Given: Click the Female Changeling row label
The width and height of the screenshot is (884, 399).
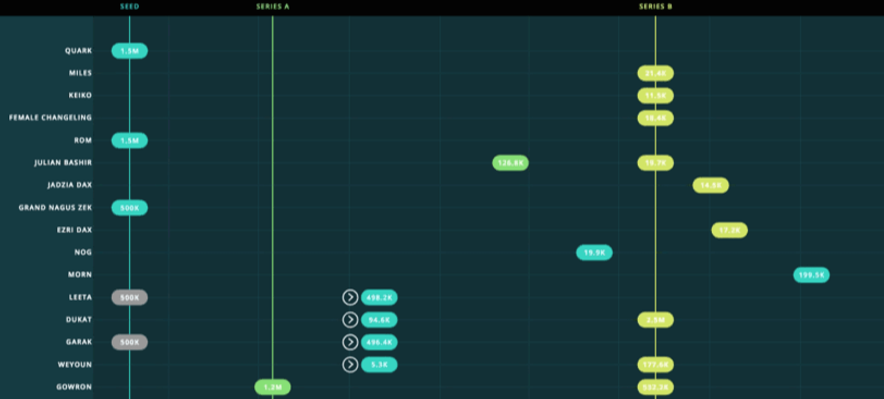Looking at the screenshot, I should pos(50,118).
